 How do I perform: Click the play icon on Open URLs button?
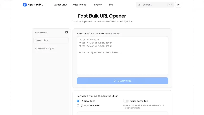click(115, 81)
